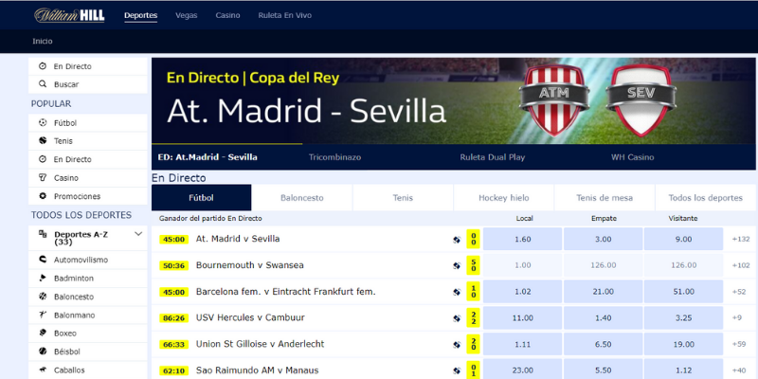
Task: Show +52 more markets for Barcelona fem.
Action: tap(739, 292)
